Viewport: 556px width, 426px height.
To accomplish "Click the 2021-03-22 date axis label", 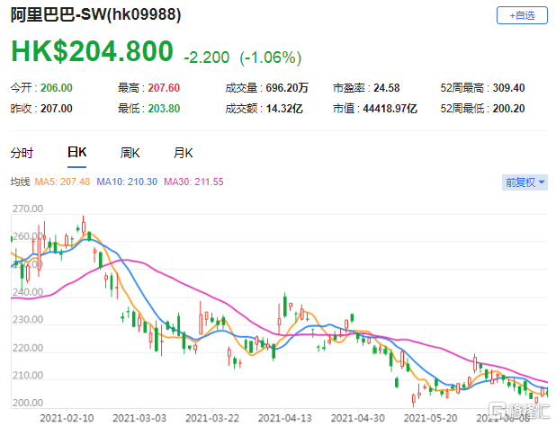I will click(212, 418).
